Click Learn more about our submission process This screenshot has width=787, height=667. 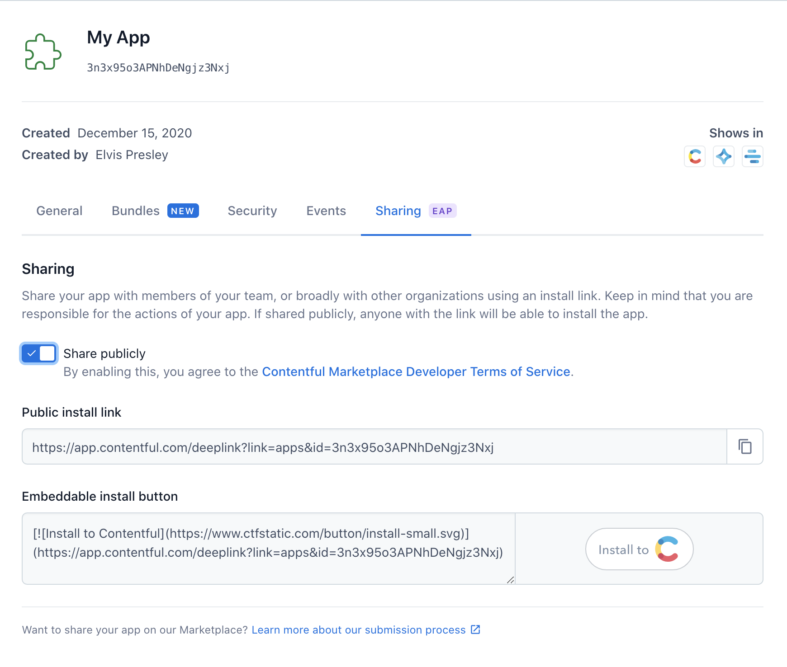pos(359,629)
